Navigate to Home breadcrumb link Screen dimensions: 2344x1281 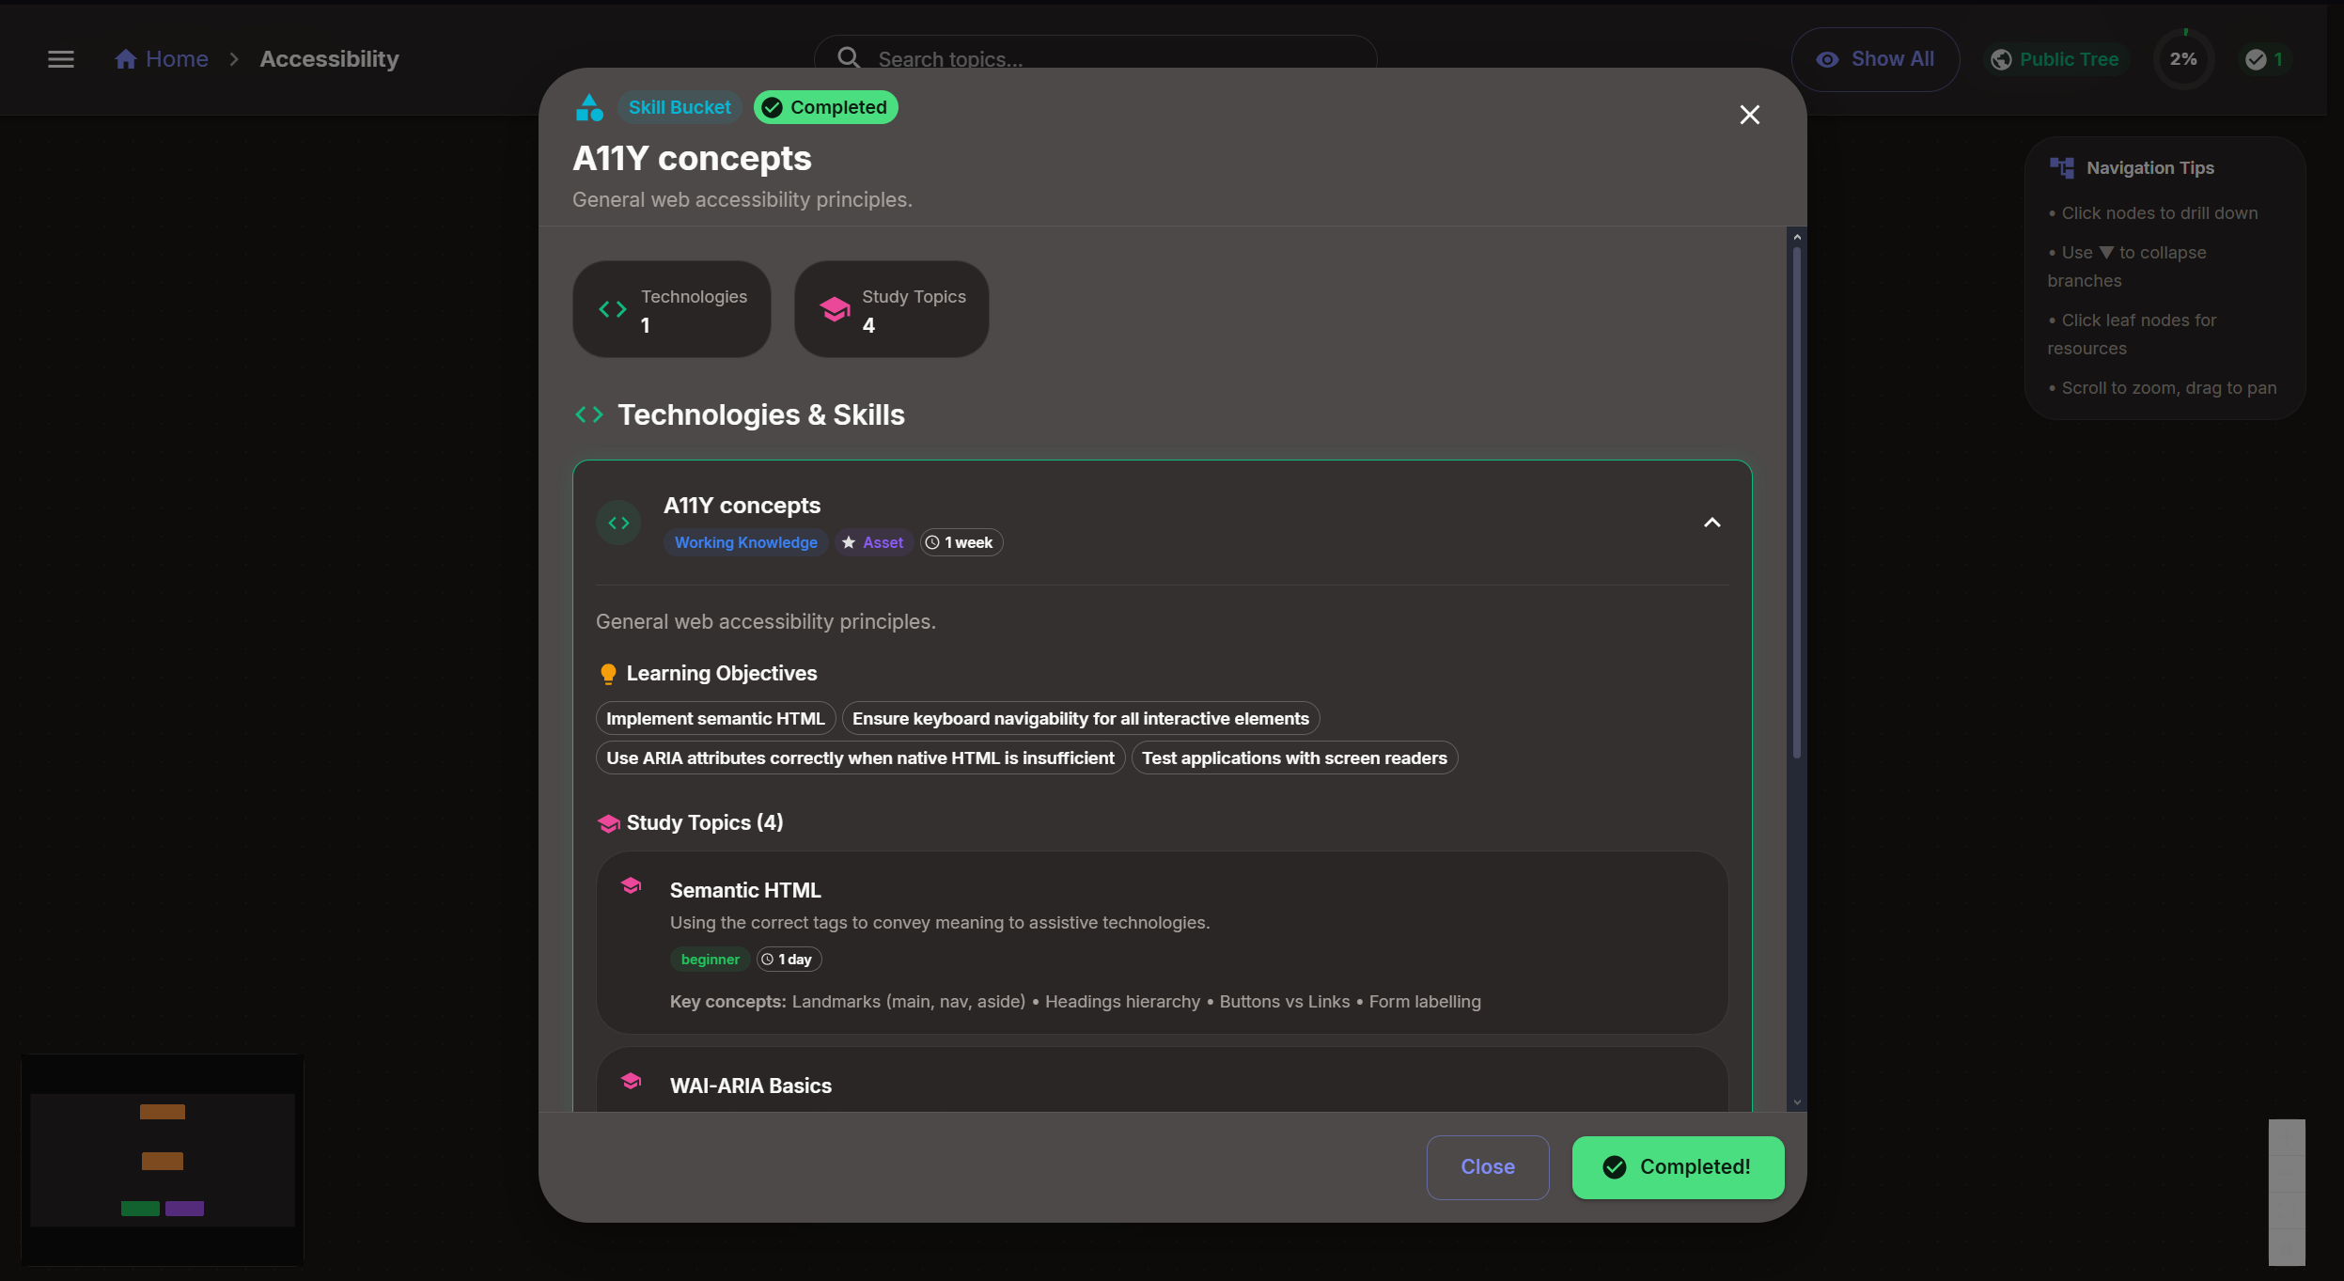click(177, 59)
